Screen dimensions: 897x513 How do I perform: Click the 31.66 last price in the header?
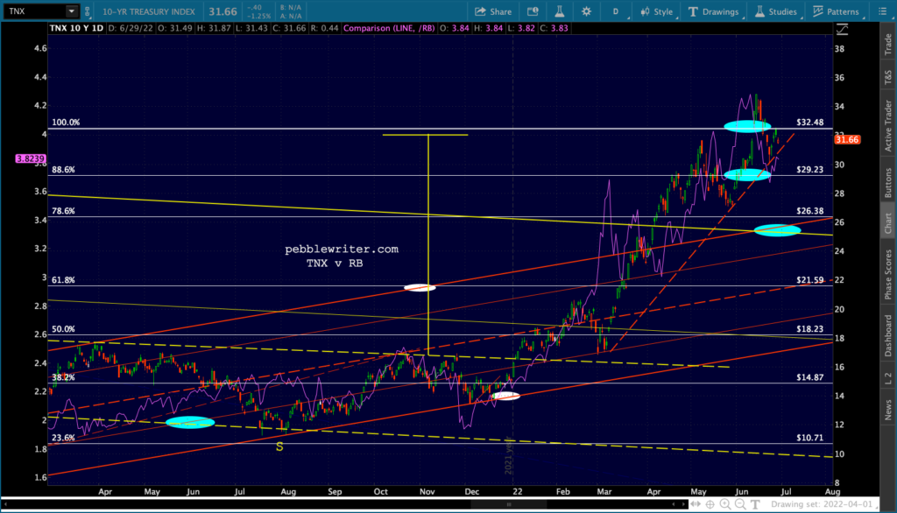[x=222, y=11]
